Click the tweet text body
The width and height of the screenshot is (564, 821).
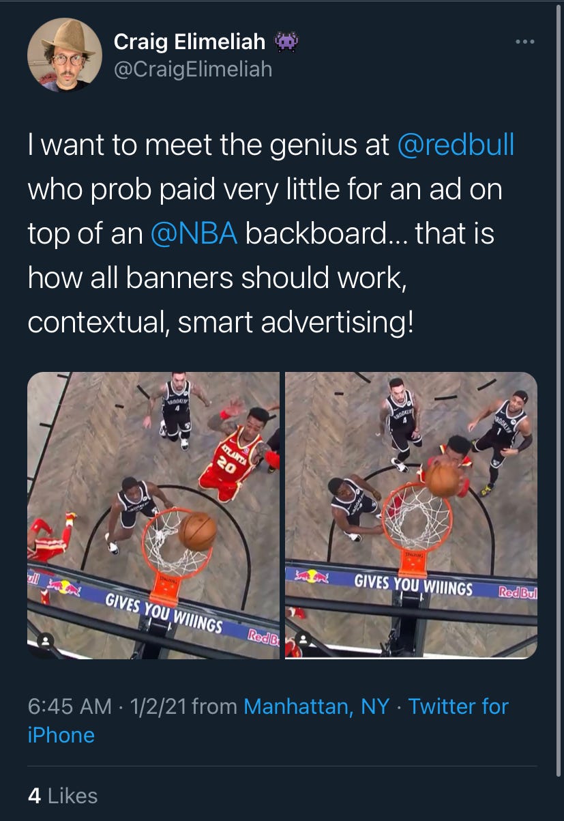[x=271, y=233]
